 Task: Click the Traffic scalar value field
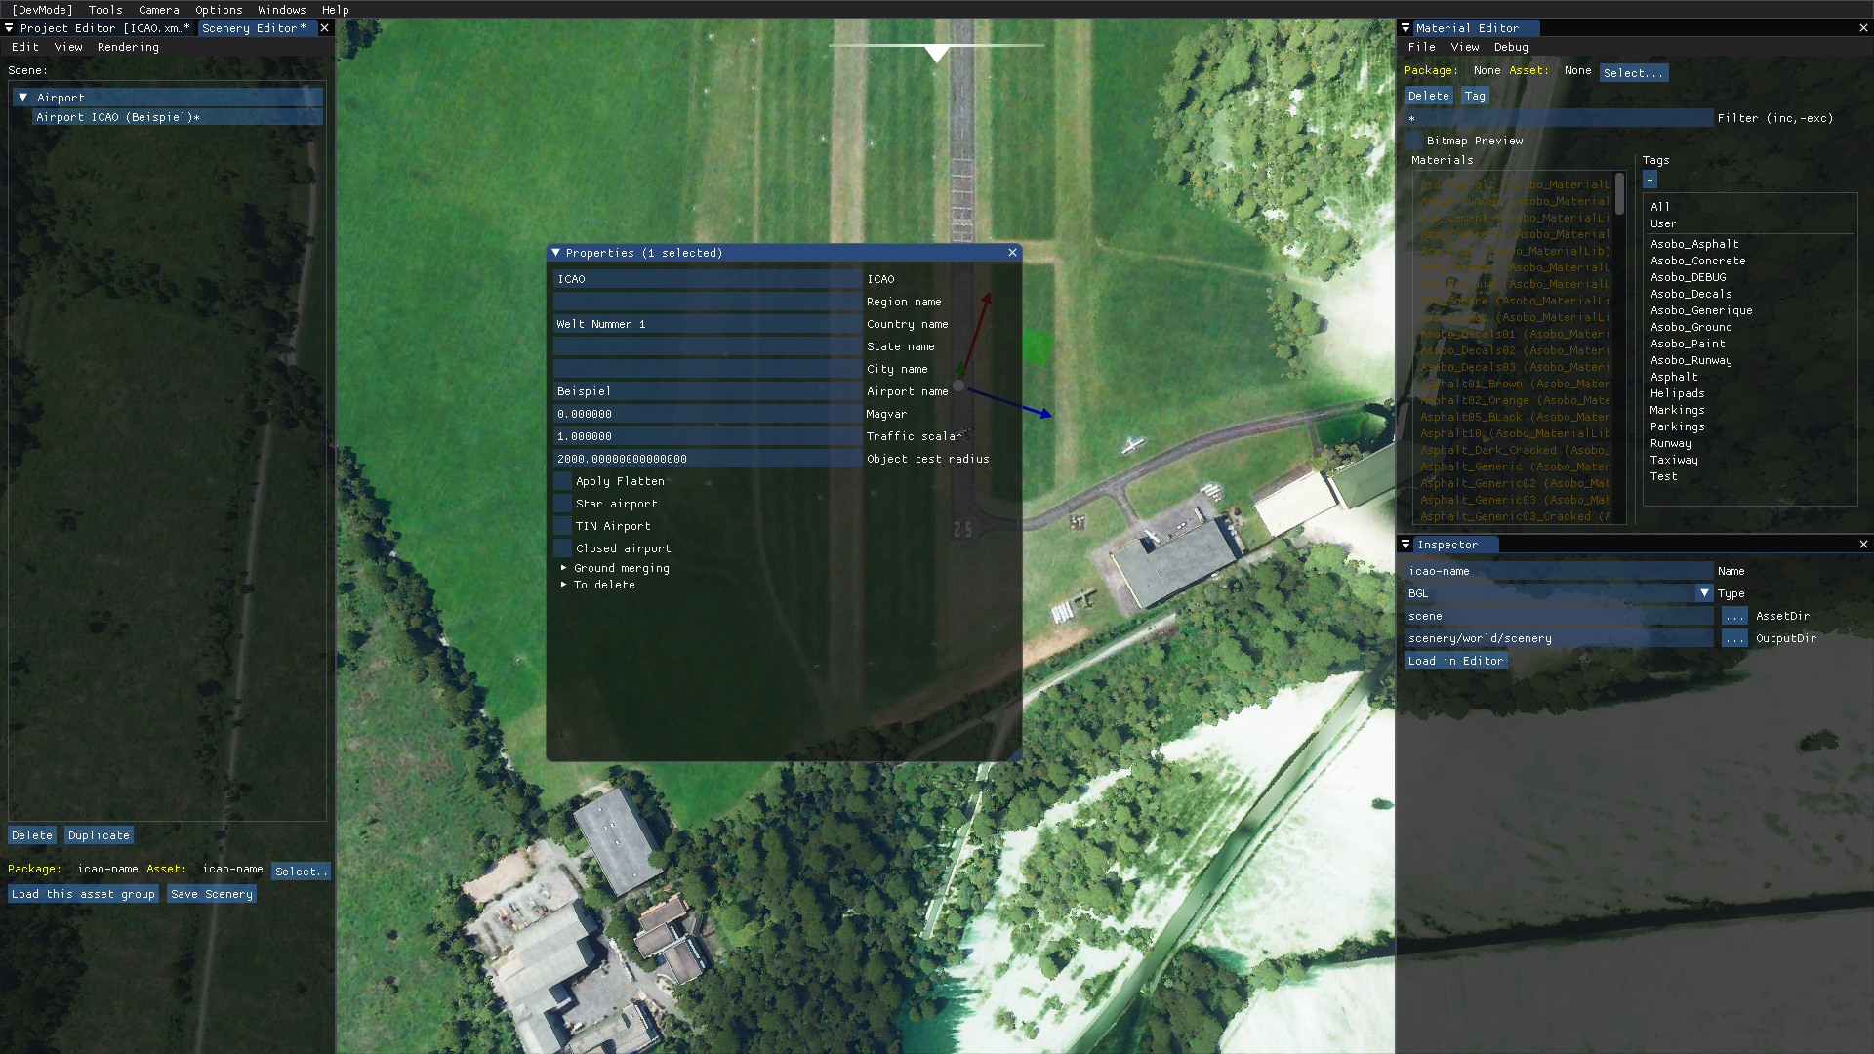tap(708, 436)
